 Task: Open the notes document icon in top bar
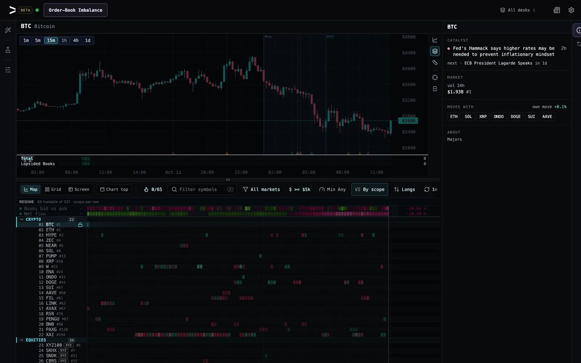click(557, 10)
